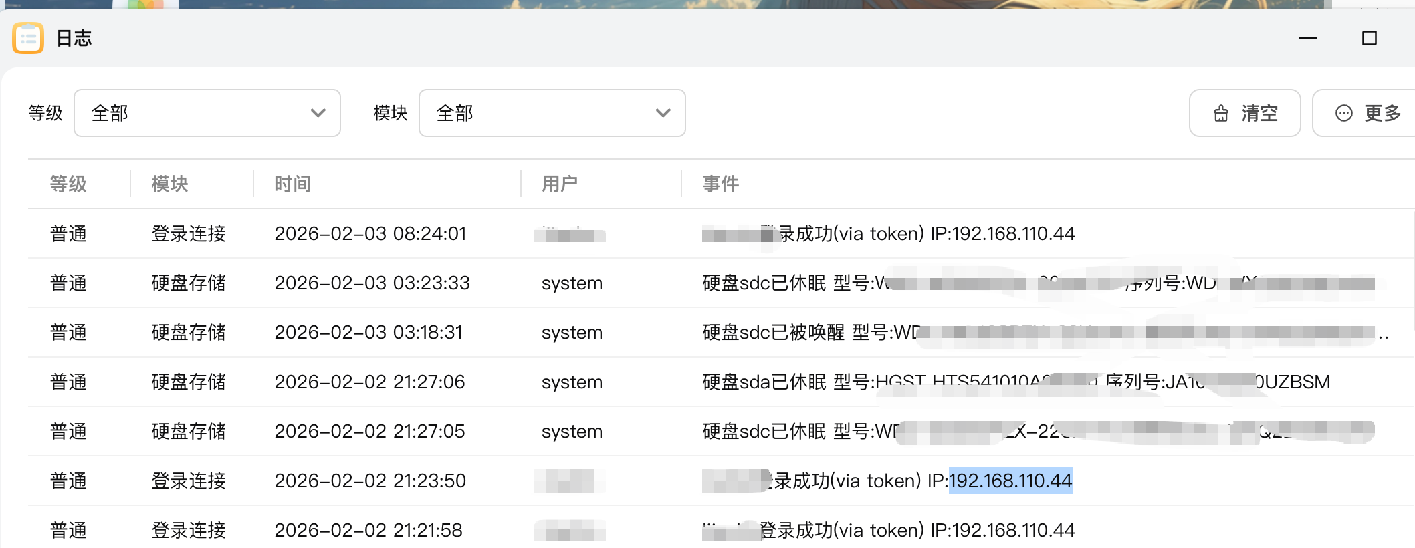Click the login success event at 21:21:58
The width and height of the screenshot is (1415, 548).
[x=889, y=531]
